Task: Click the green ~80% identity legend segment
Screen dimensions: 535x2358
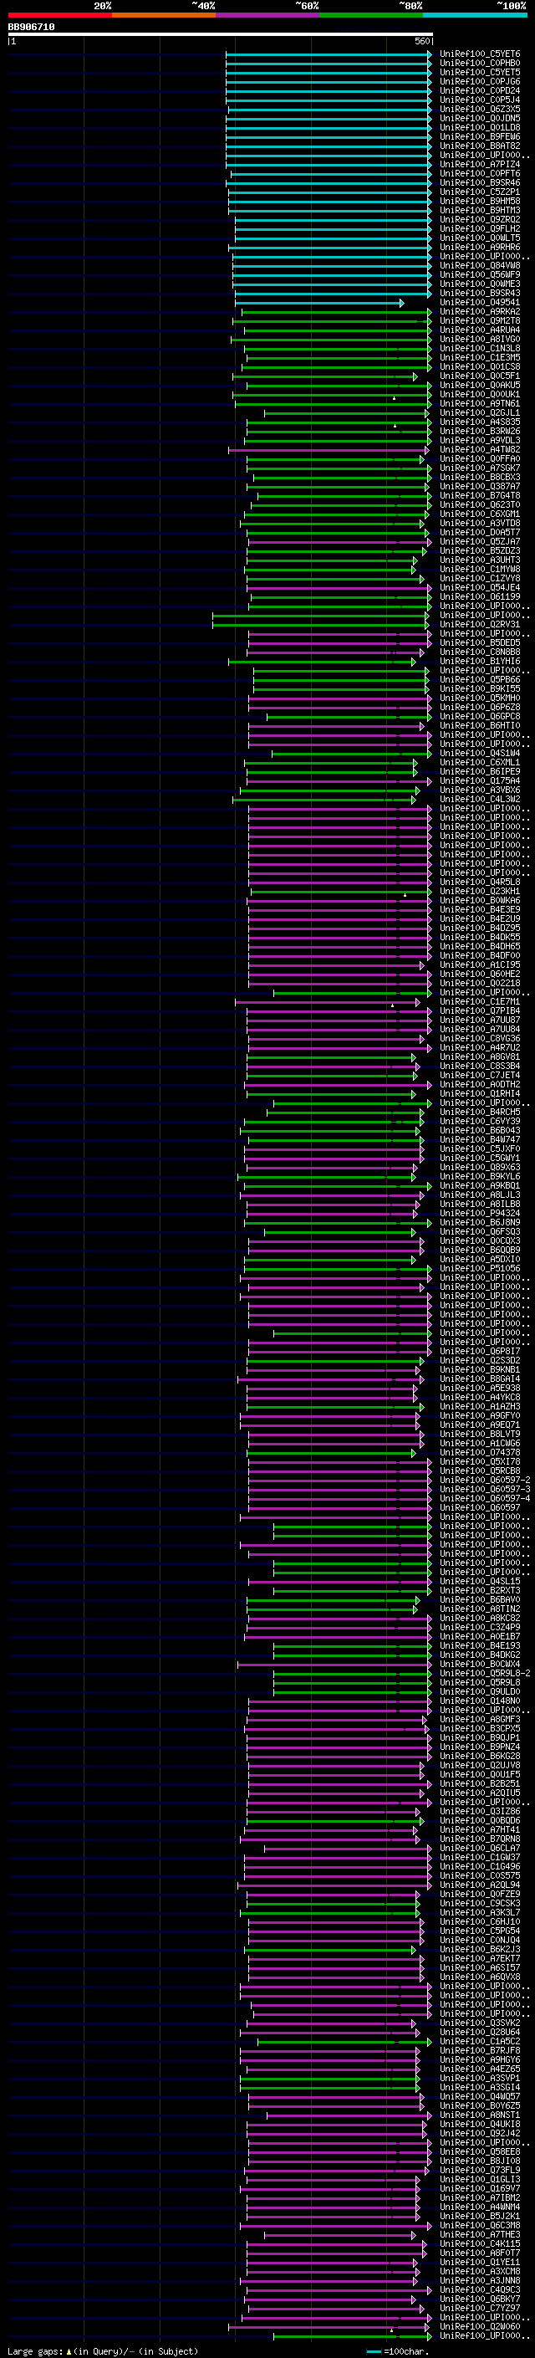Action: coord(371,15)
